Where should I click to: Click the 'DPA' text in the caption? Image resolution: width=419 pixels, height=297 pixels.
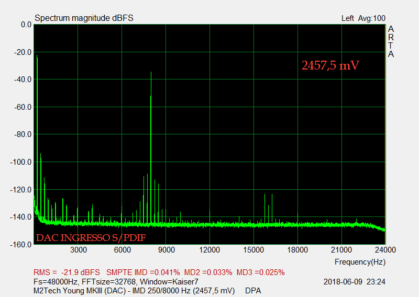click(253, 291)
